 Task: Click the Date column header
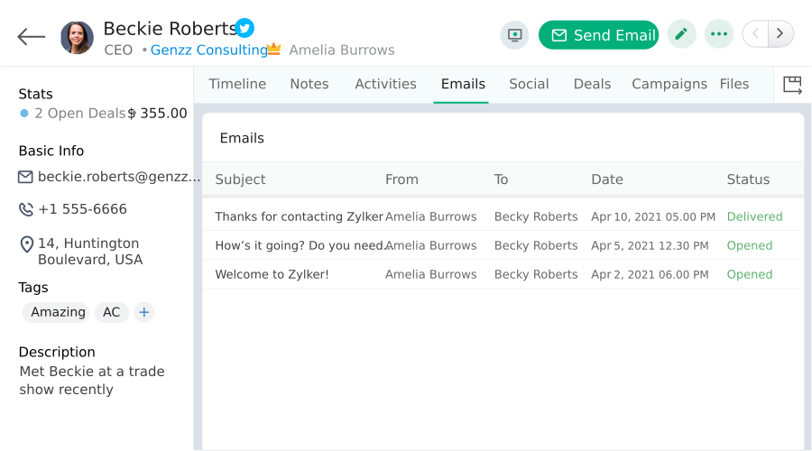click(x=607, y=179)
